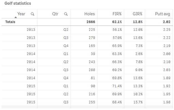Select Q4 in the 165 holes row
This screenshot has width=174, height=110.
tap(66, 46)
